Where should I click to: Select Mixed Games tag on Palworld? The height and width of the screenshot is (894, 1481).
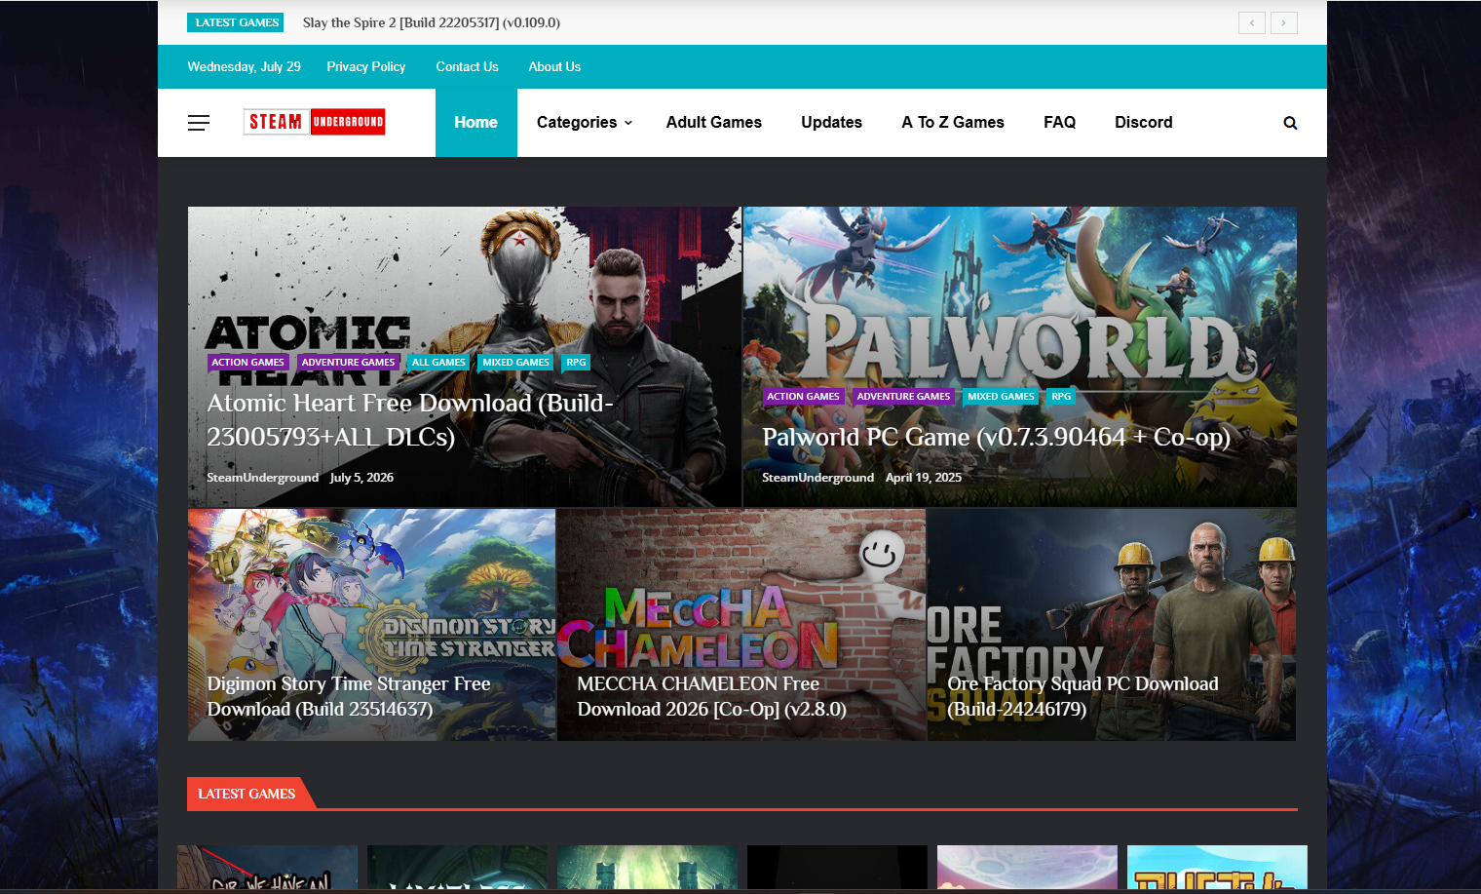coord(1001,397)
